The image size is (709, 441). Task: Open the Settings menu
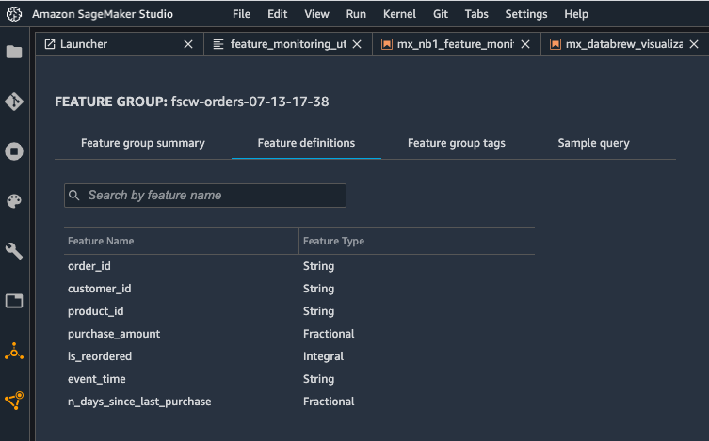pyautogui.click(x=526, y=14)
